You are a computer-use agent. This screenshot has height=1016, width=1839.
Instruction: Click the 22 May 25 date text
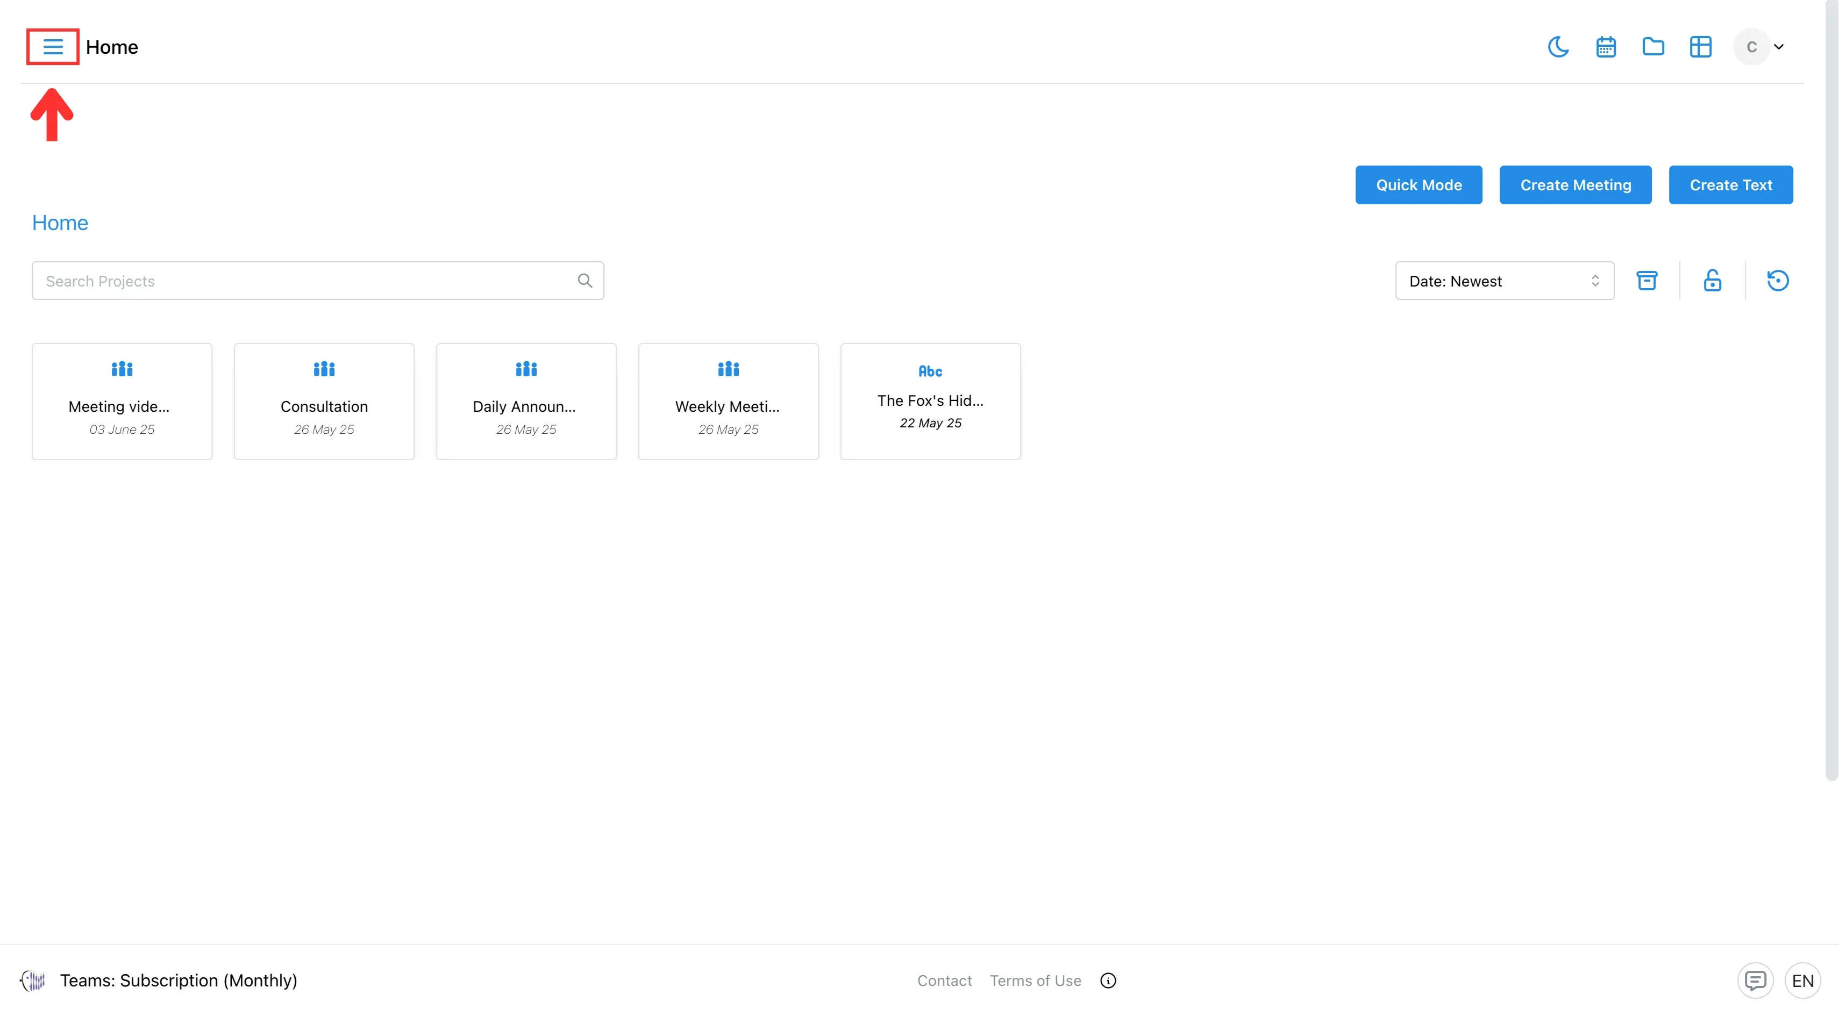point(930,423)
